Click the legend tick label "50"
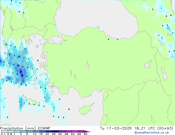This screenshot has height=135, width=175. [x=85, y=134]
